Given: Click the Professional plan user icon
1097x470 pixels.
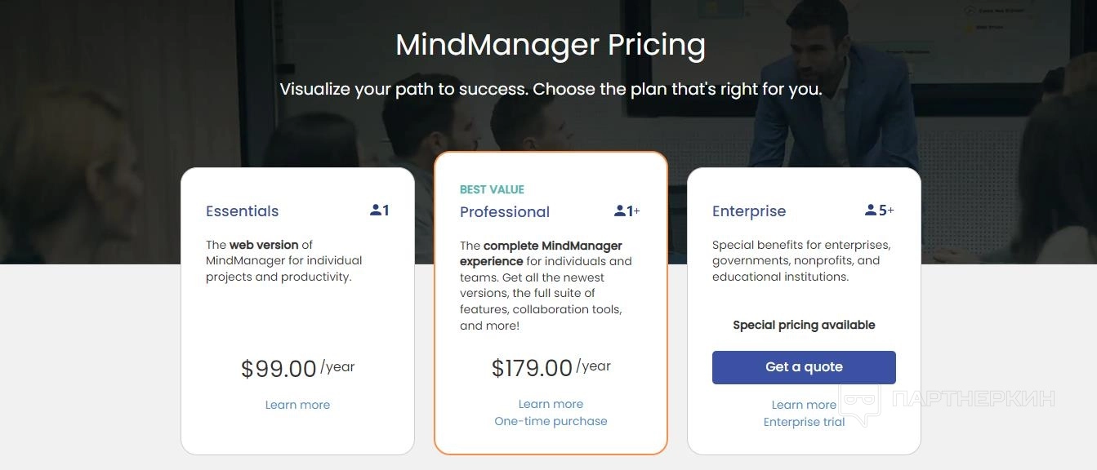Looking at the screenshot, I should (627, 211).
